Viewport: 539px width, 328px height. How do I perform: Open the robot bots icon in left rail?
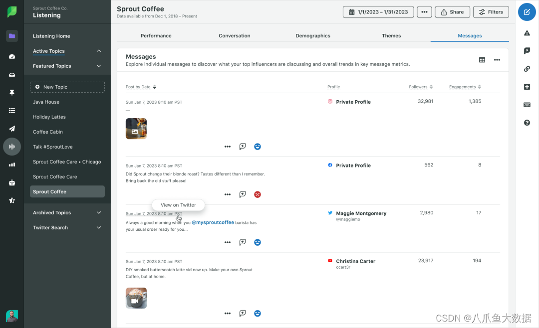[12, 183]
